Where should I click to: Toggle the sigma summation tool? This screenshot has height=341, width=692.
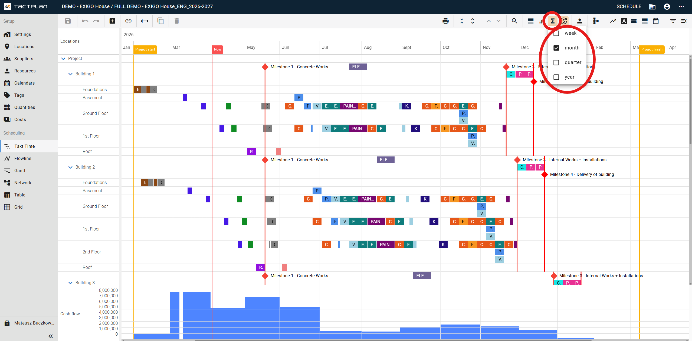[553, 21]
